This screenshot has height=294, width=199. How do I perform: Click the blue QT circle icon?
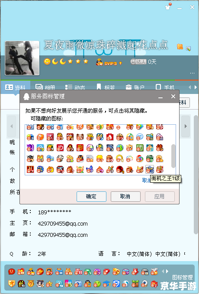pyautogui.click(x=140, y=137)
